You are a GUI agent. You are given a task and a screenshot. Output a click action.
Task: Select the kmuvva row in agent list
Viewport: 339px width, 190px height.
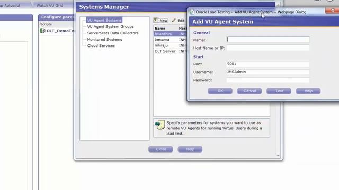pos(170,40)
